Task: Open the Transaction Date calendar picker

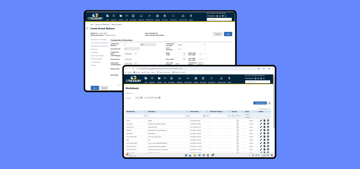Action: coord(136,54)
